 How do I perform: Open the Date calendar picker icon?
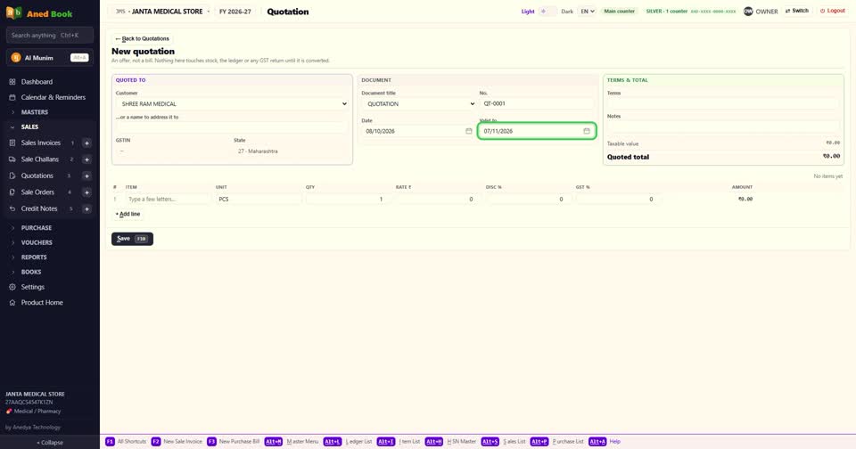point(468,131)
